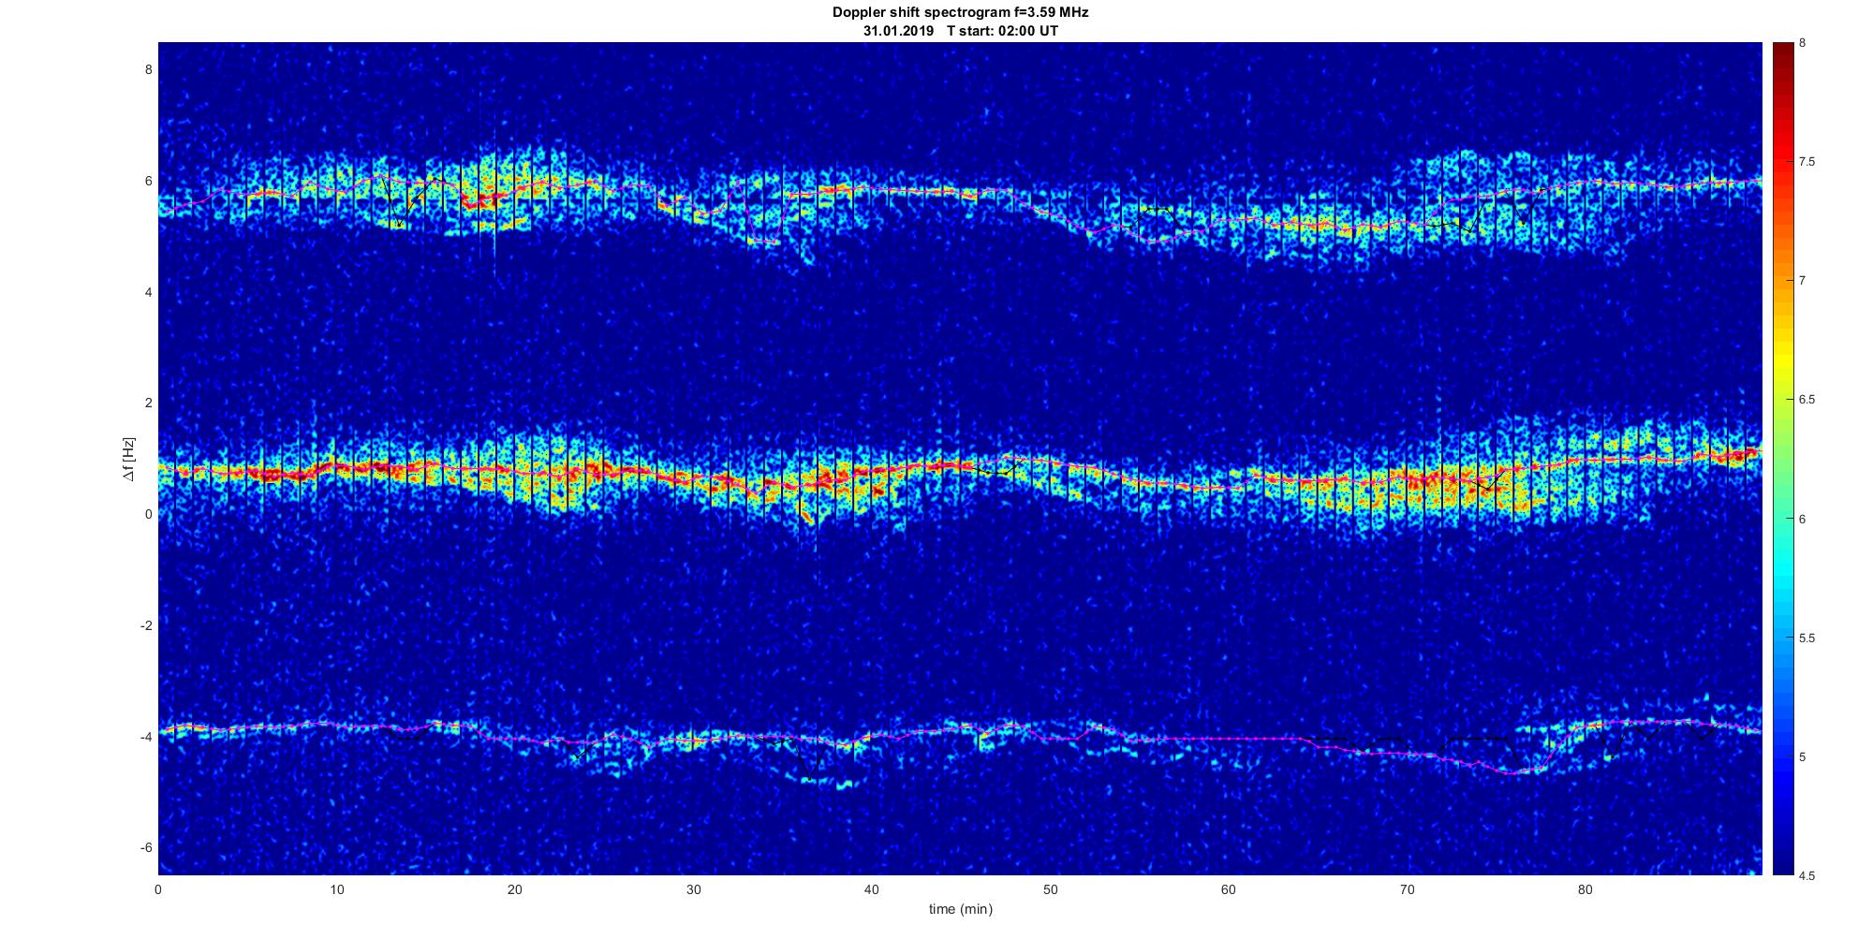The image size is (1873, 939).
Task: Click the vertical colorbar beside the spectrogram
Action: (x=1782, y=459)
